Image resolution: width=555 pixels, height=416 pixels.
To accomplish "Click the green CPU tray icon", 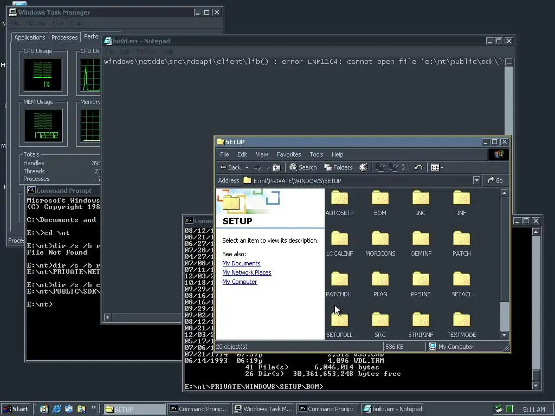I will [x=509, y=409].
